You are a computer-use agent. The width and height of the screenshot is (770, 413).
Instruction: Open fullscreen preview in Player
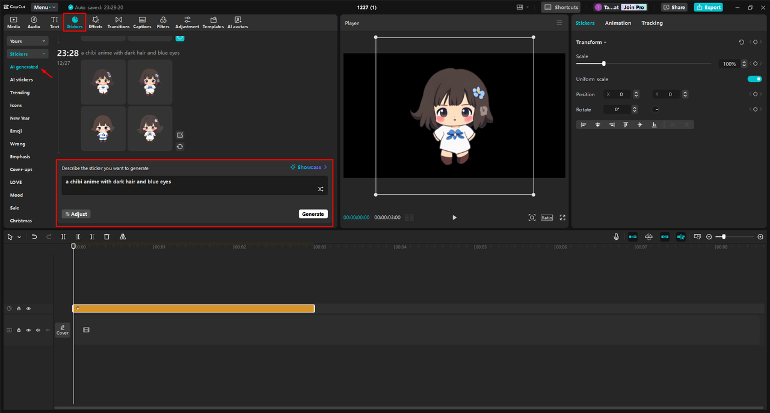pyautogui.click(x=562, y=218)
